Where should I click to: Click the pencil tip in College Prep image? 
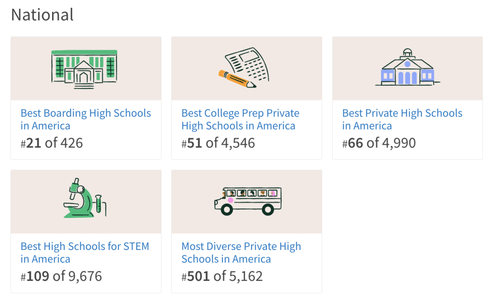pos(252,85)
